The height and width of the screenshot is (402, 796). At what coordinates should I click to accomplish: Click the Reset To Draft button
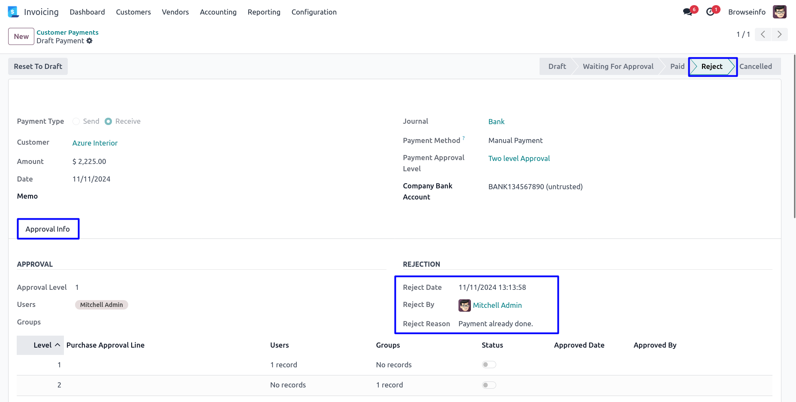(x=38, y=66)
